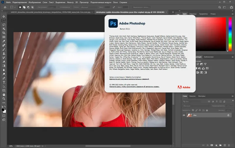The image size is (235, 148).
Task: Open the search magnifier in options bar
Action: (x=219, y=7)
